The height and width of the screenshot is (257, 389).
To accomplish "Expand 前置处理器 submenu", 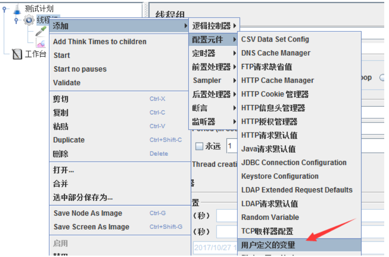I will [x=214, y=67].
